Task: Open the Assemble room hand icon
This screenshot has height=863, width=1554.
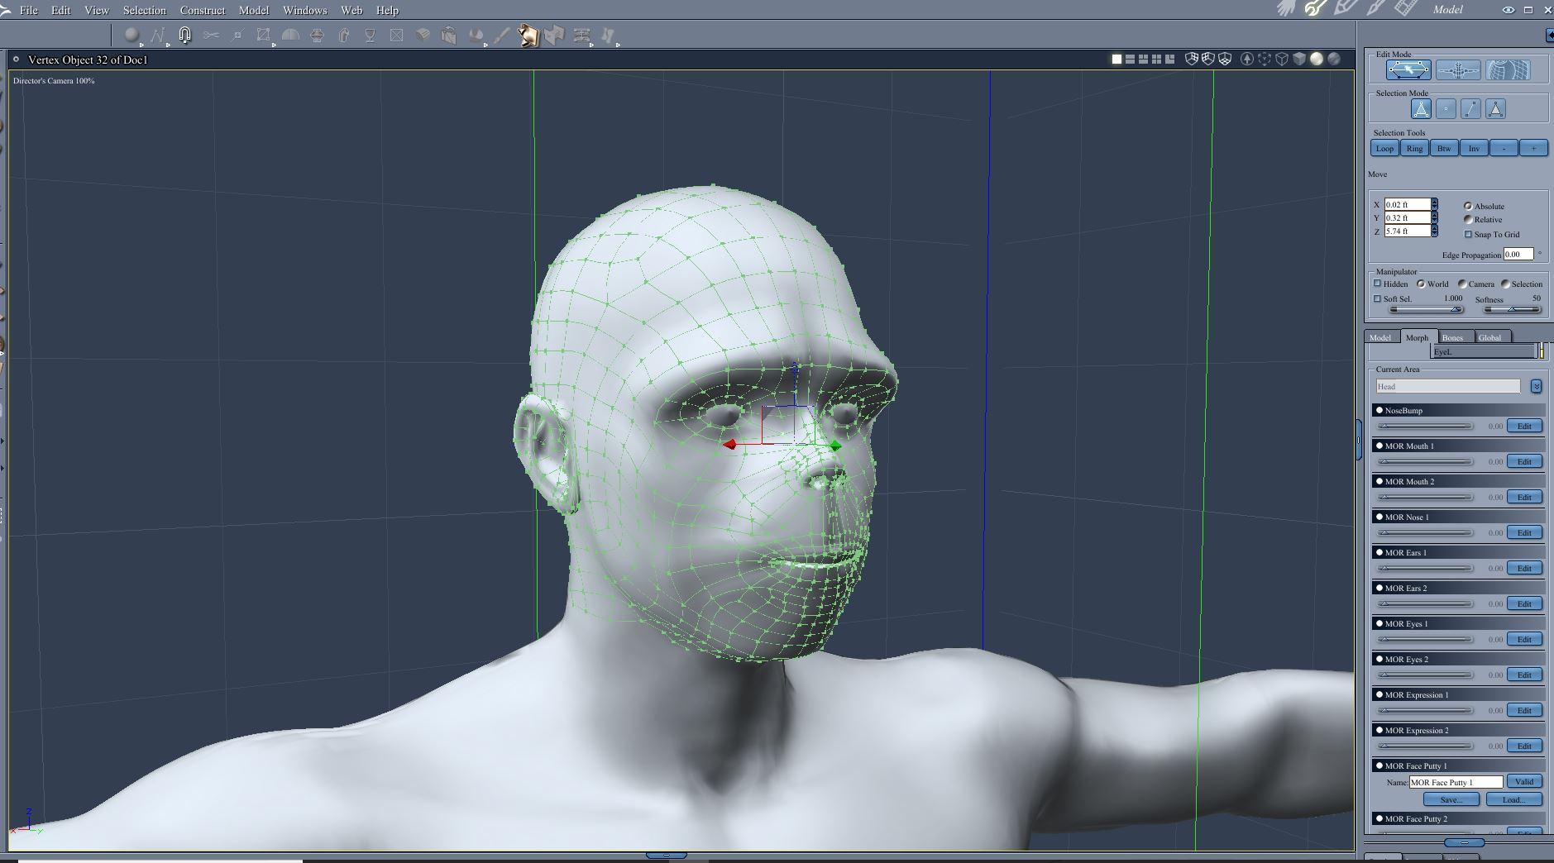Action: pos(1286,8)
